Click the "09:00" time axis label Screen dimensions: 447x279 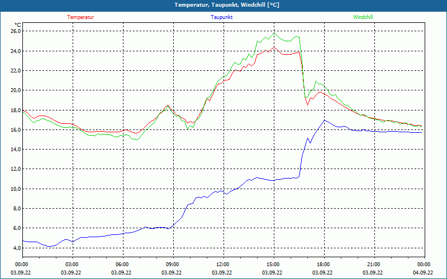[x=173, y=264]
